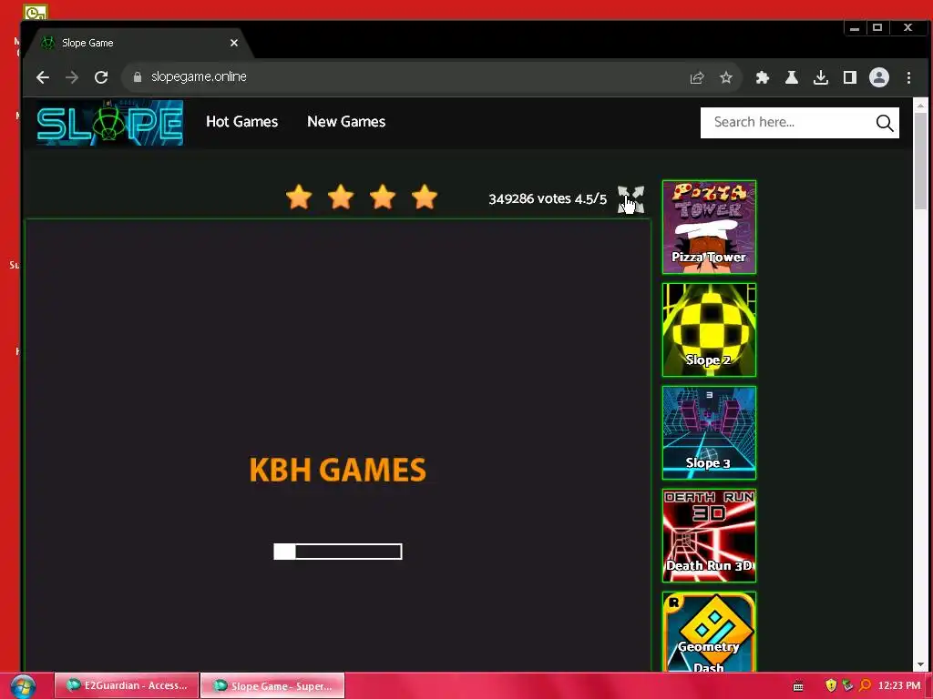Open the New Games menu

coord(346,121)
